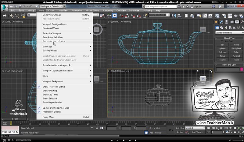Image resolution: width=244 pixels, height=142 pixels.
Task: Click the Select and Link chain icon
Action: click(11, 16)
